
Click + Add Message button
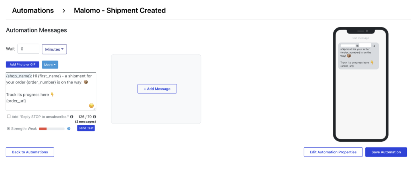[157, 89]
